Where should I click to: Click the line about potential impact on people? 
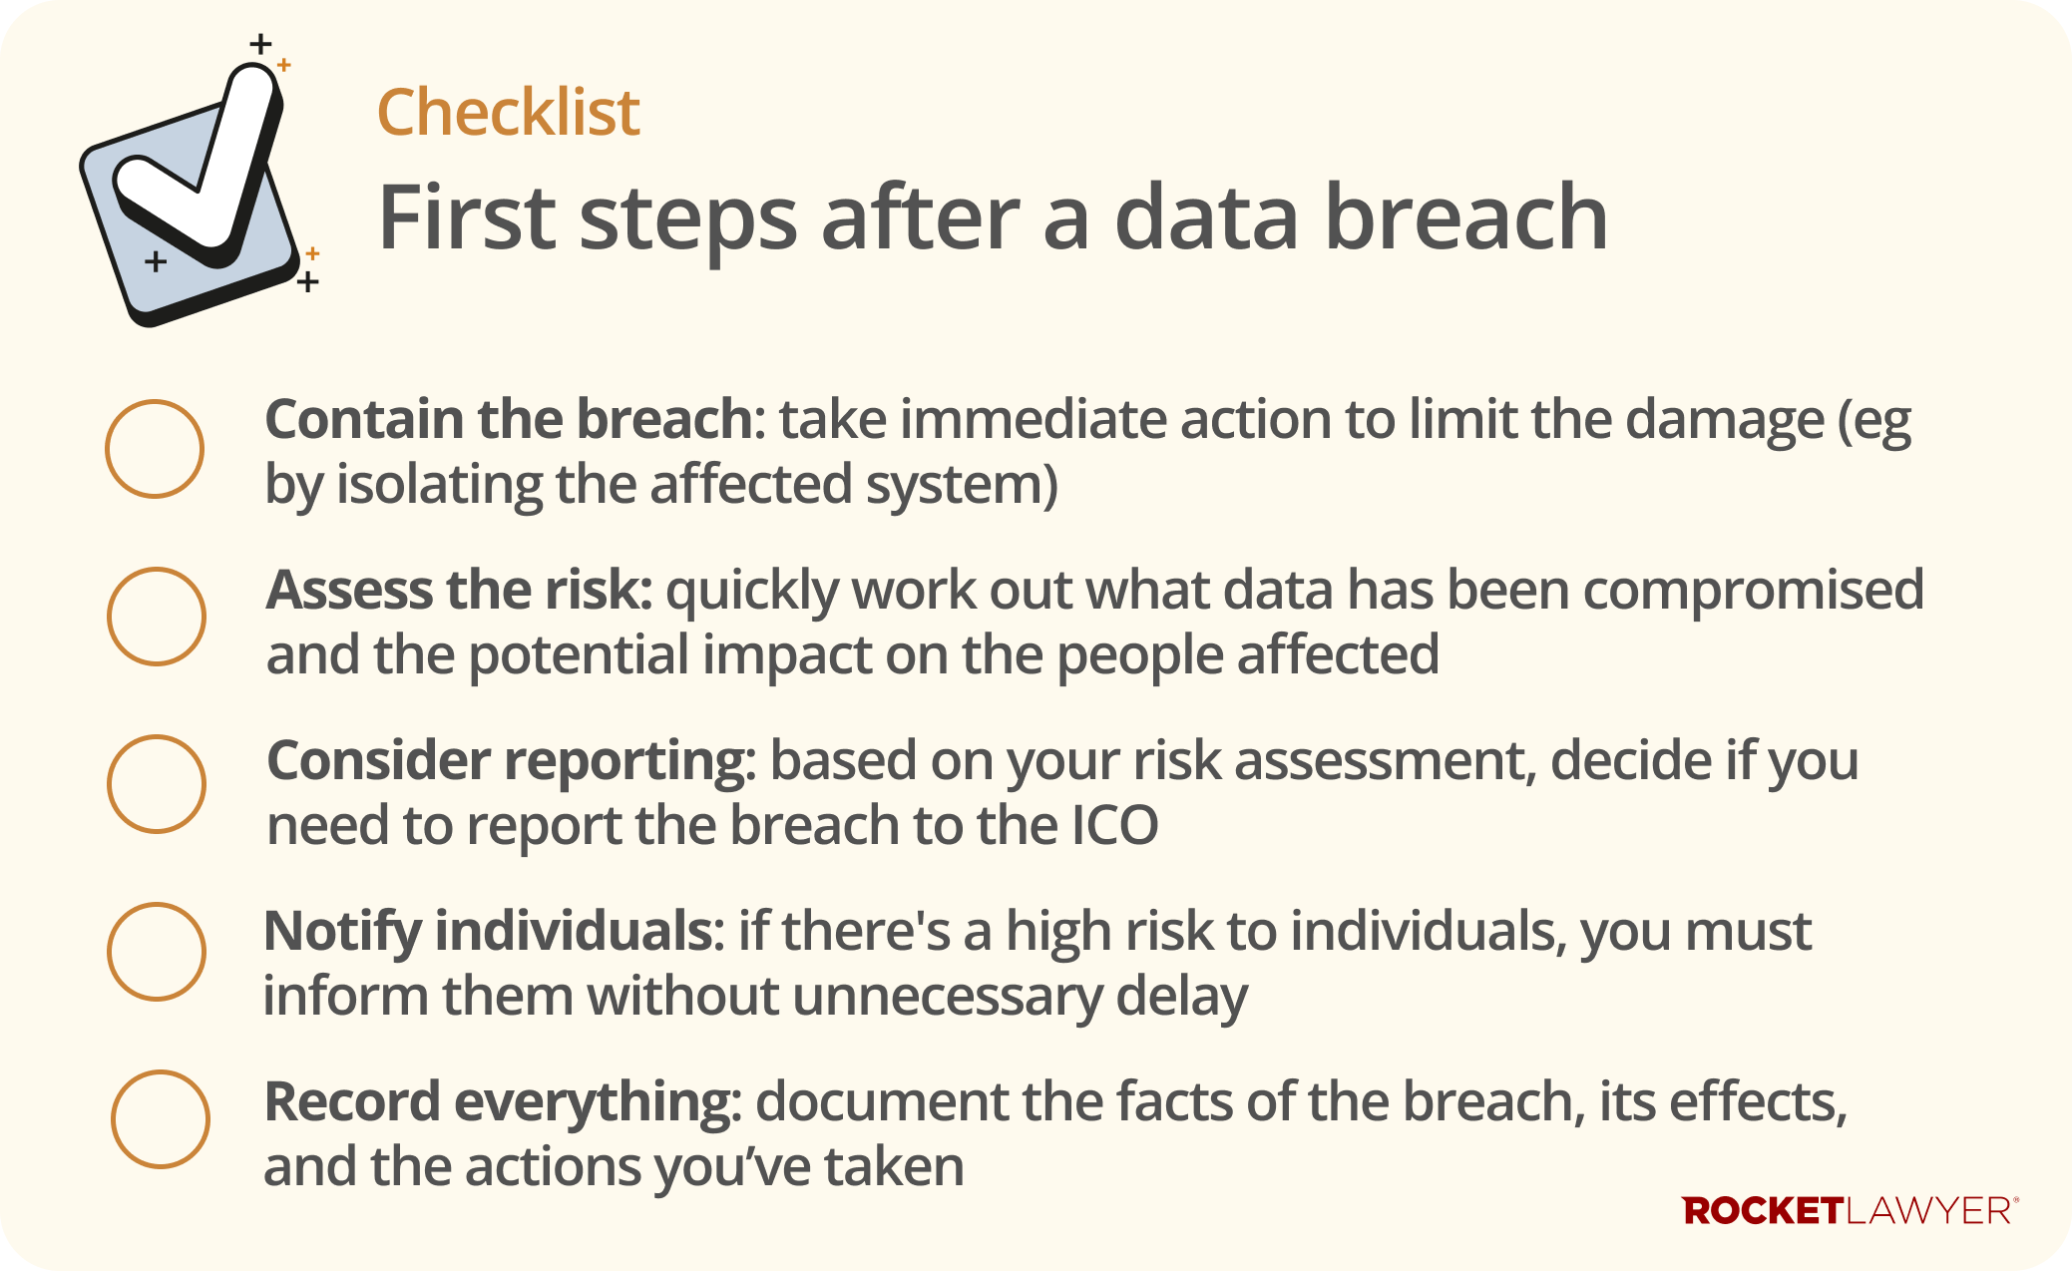pyautogui.click(x=852, y=655)
